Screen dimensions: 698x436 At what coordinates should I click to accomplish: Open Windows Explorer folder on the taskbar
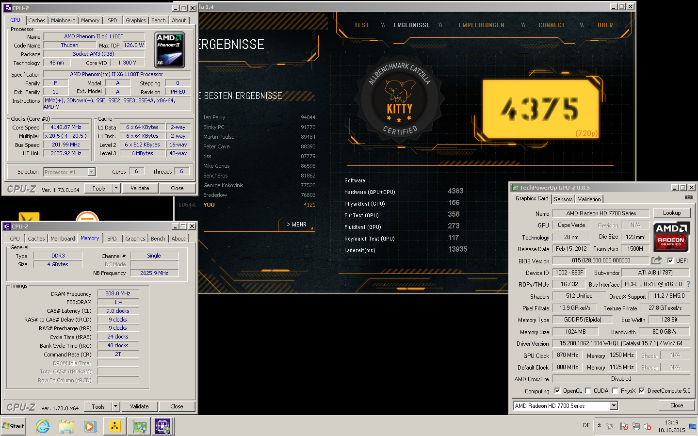click(66, 426)
